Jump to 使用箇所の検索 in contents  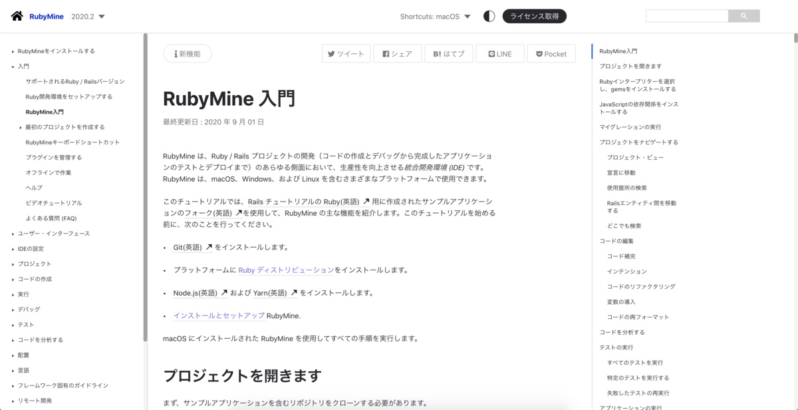pos(627,188)
